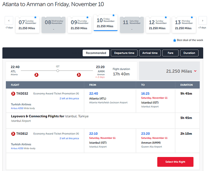
Task: Click Turkish Airlines logo beside TK0812
Action: [13, 133]
